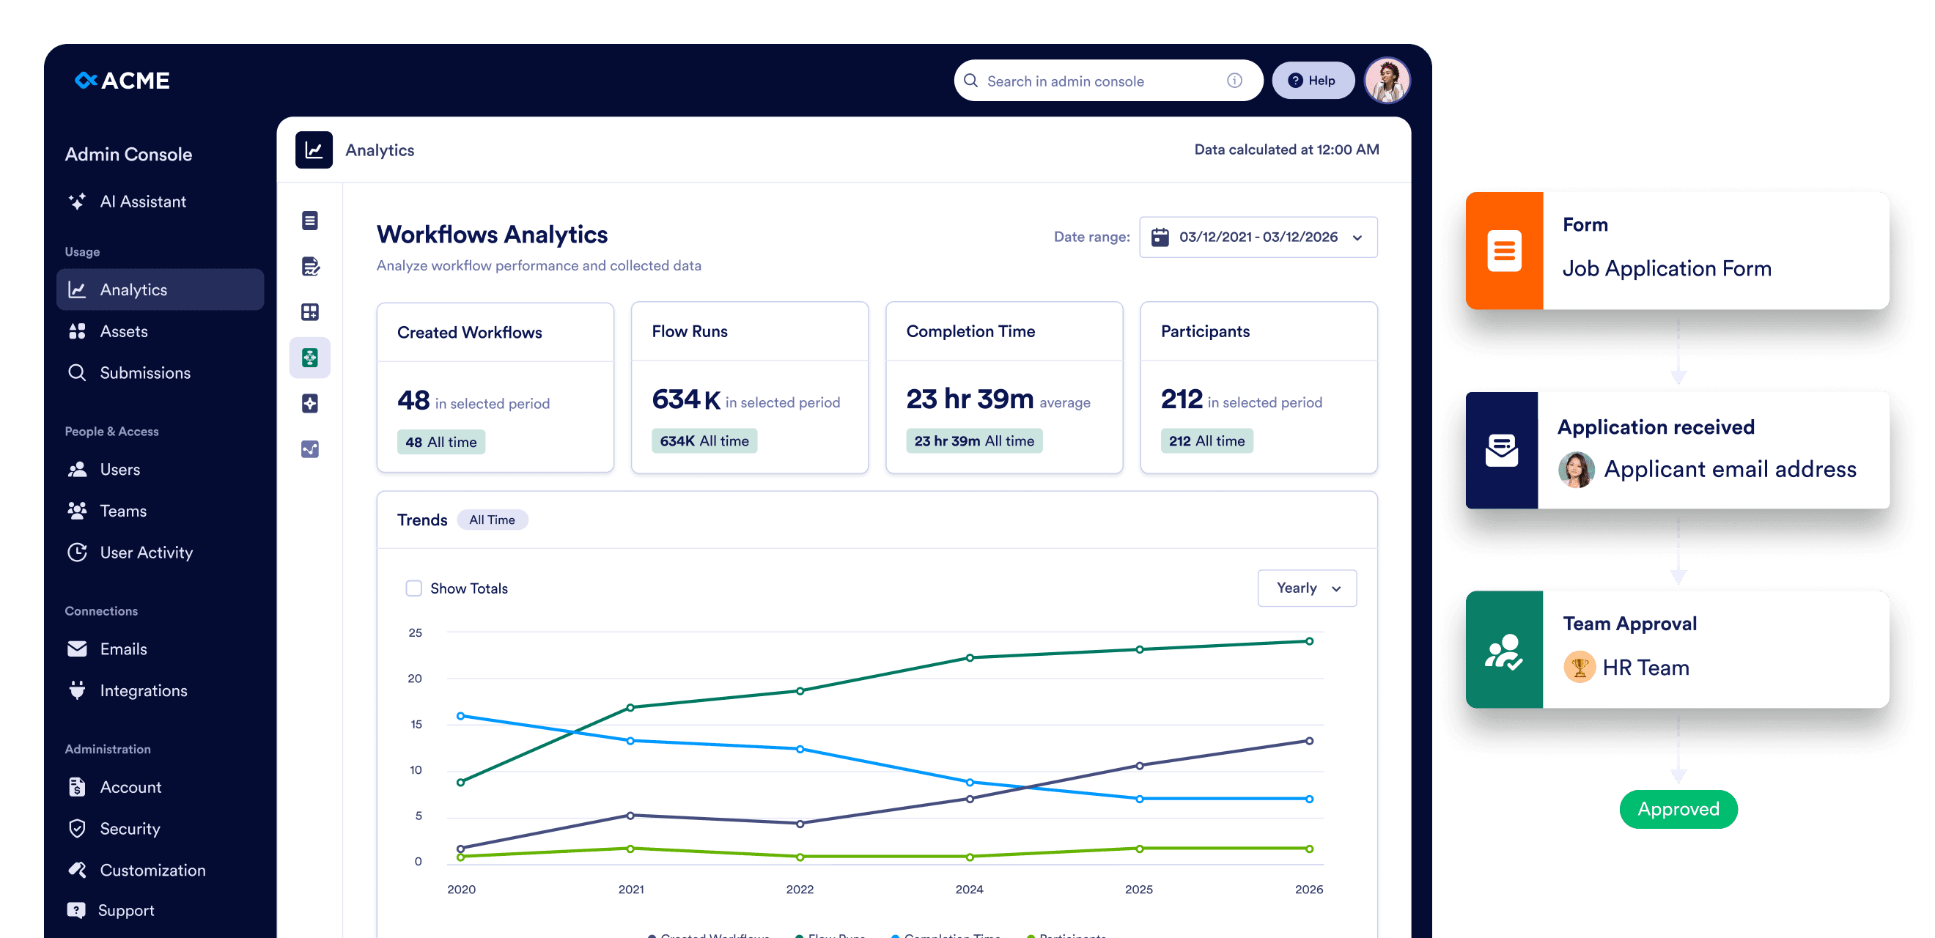
Task: Open Submissions in the sidebar
Action: click(x=144, y=372)
